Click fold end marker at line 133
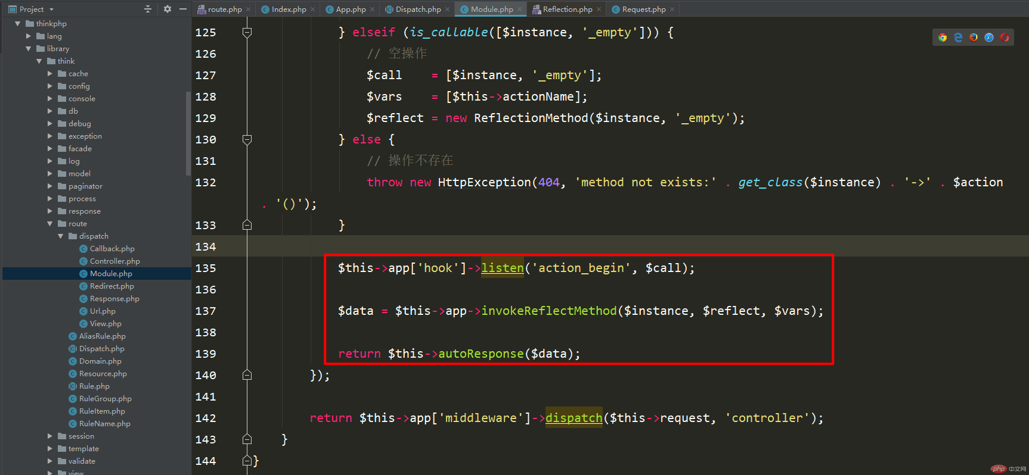 tap(247, 225)
